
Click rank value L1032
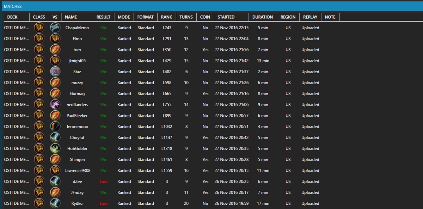tap(167, 127)
